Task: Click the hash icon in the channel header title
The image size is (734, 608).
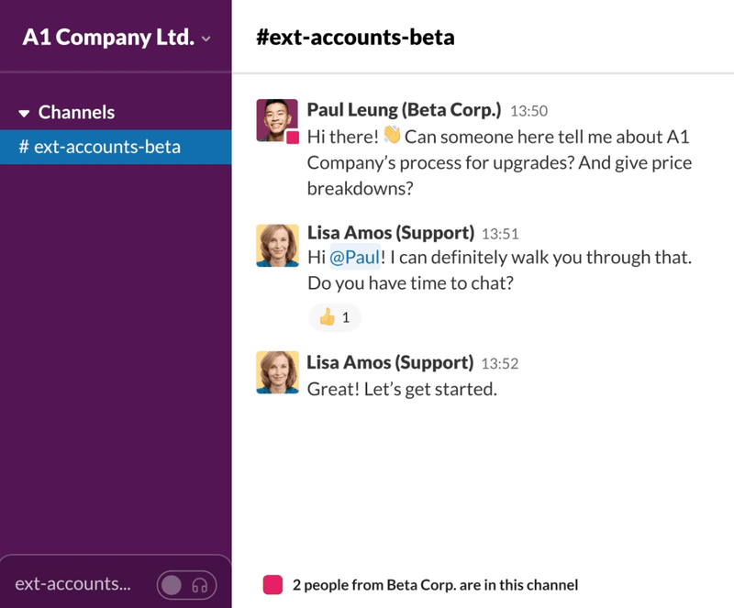Action: (x=261, y=38)
